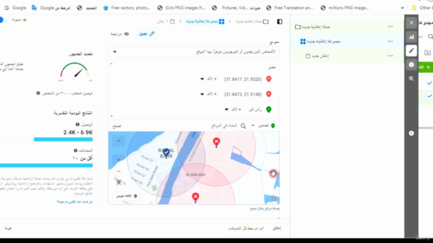Screen dimensions: 433x243
Task: Click the locate-me pin icon on the map
Action: click(119, 182)
